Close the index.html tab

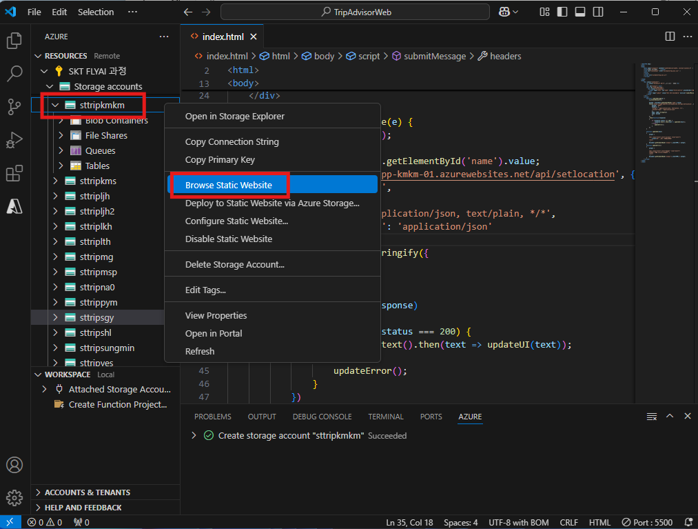pos(254,37)
